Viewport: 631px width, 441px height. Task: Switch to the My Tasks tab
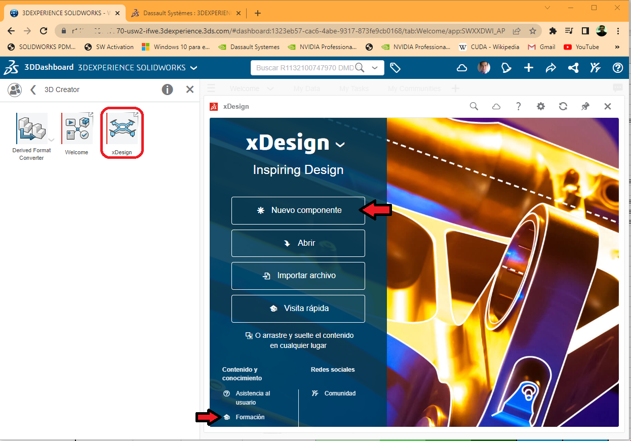(x=354, y=89)
